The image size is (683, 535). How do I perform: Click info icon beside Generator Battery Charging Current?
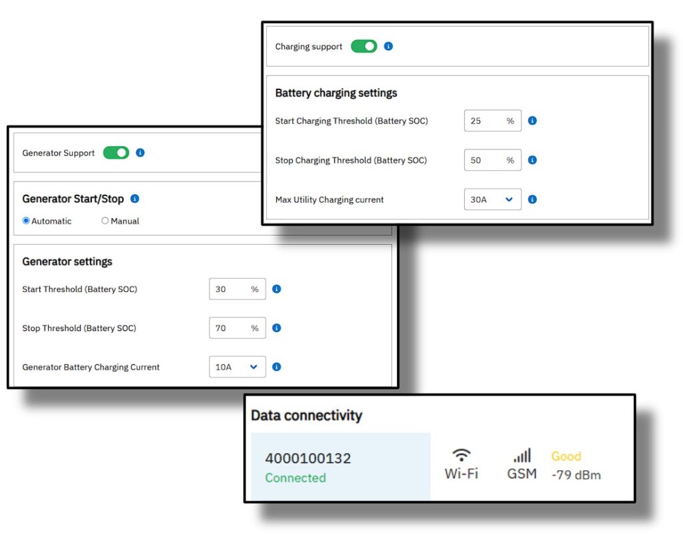tap(277, 367)
